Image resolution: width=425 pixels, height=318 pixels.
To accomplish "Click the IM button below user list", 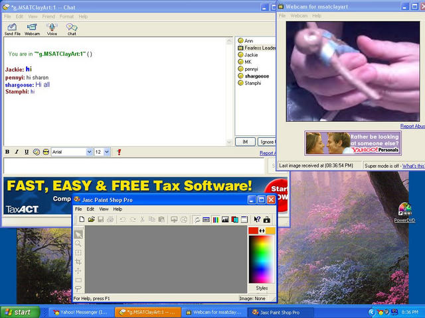I will [245, 142].
